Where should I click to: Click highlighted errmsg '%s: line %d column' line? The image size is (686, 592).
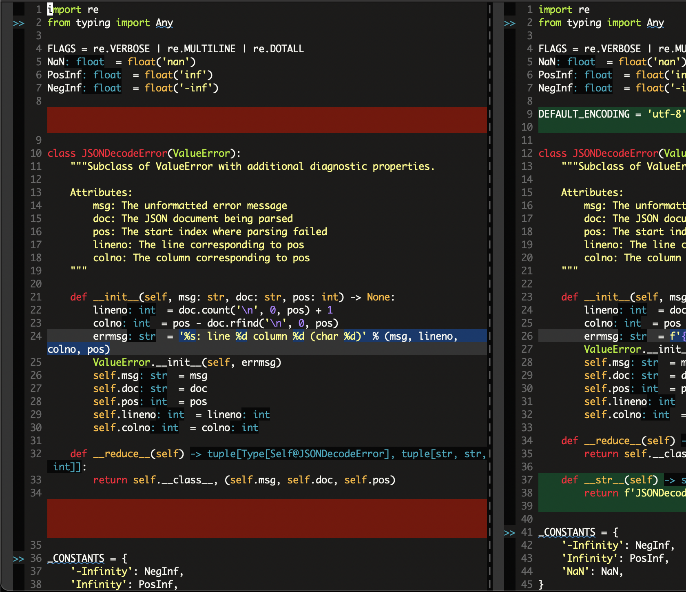point(276,336)
